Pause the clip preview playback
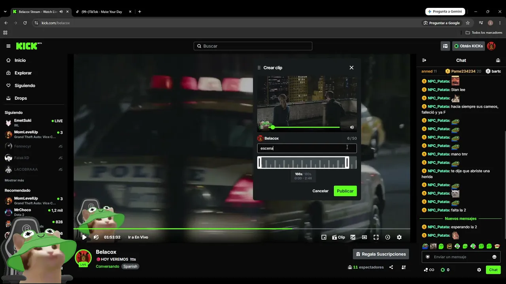Viewport: 506px width, 284px height. (x=262, y=127)
